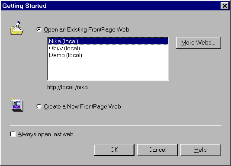Enable the Always open last web checkbox
The height and width of the screenshot is (166, 231).
[13, 134]
